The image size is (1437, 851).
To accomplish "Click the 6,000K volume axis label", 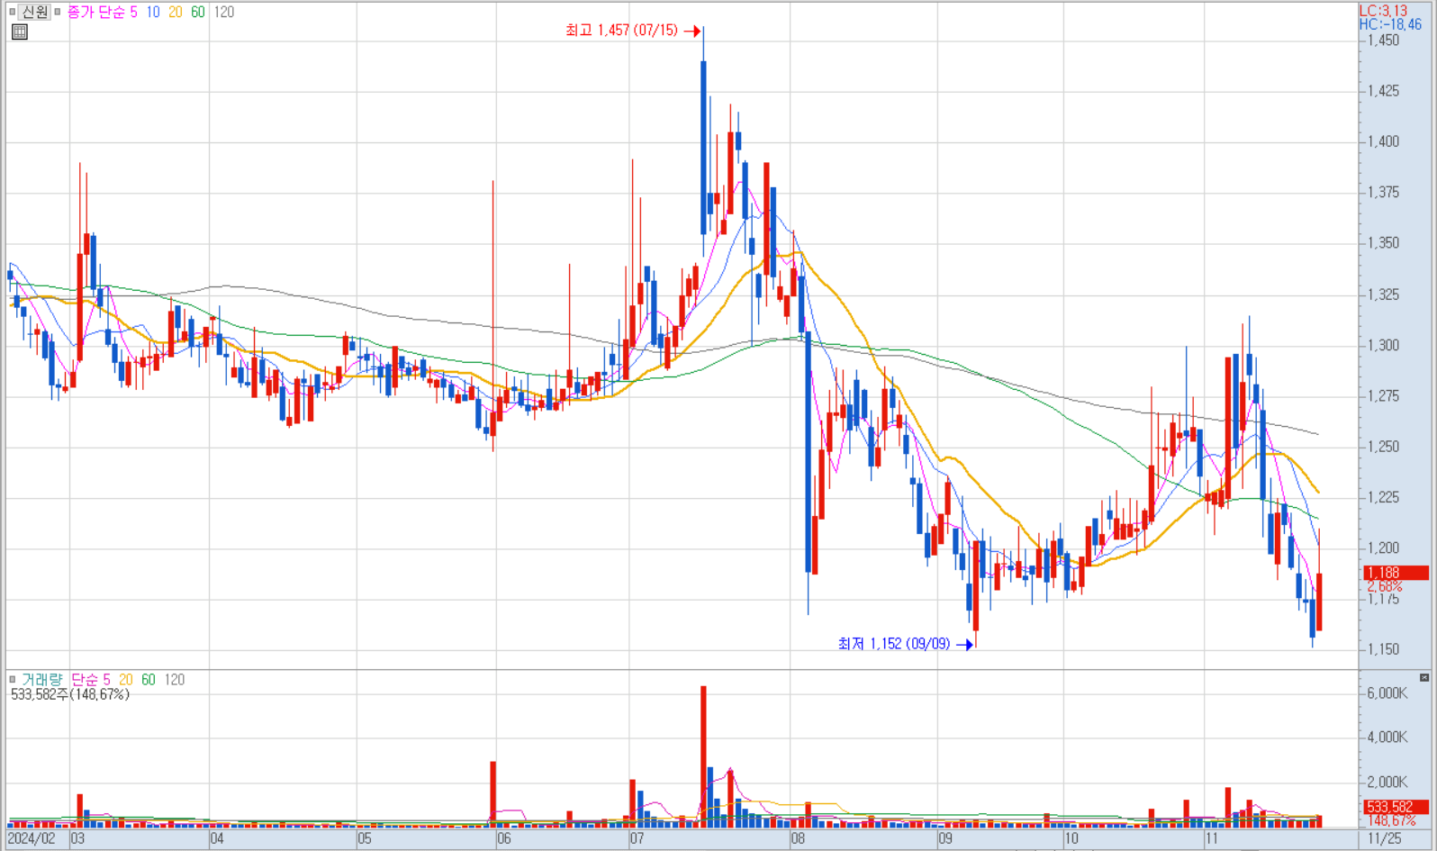I will pyautogui.click(x=1387, y=693).
